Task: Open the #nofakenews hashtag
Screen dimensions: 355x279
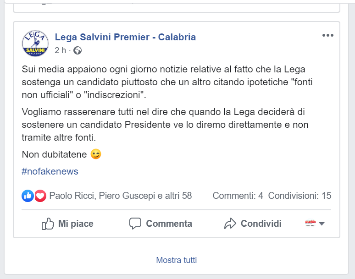Action: click(x=50, y=171)
